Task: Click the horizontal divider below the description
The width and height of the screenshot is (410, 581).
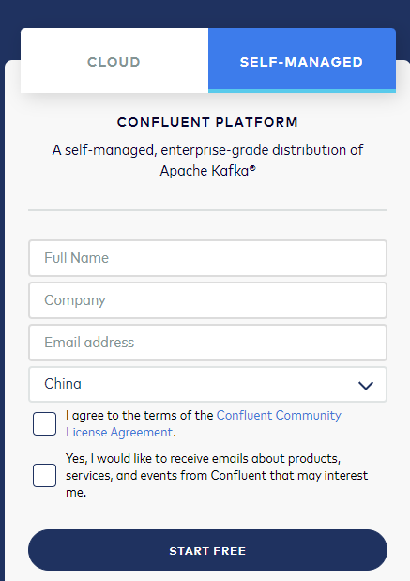Action: click(x=207, y=210)
